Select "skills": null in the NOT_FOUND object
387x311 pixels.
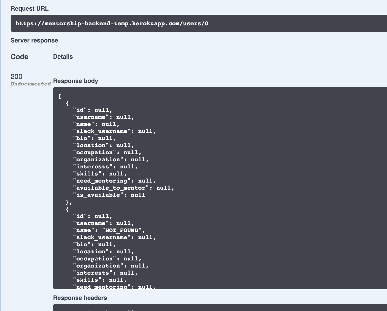pos(100,280)
